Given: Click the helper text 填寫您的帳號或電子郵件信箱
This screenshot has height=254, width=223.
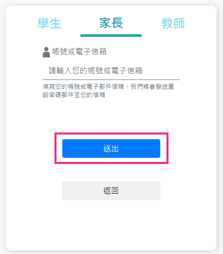Looking at the screenshot, I should [x=83, y=86].
